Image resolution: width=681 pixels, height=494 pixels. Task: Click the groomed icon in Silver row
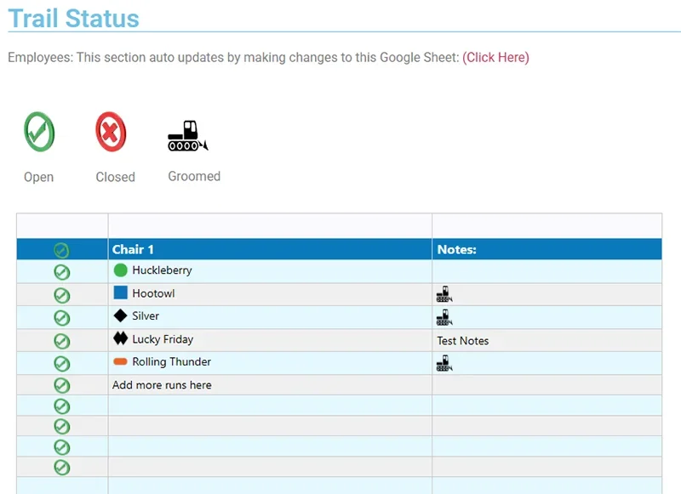(x=444, y=317)
